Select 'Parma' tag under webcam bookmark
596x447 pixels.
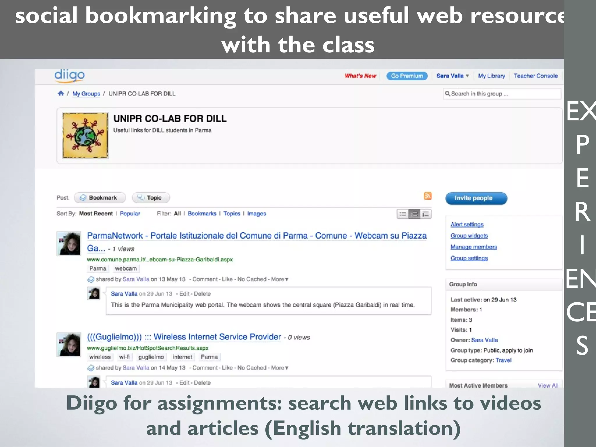pos(98,268)
